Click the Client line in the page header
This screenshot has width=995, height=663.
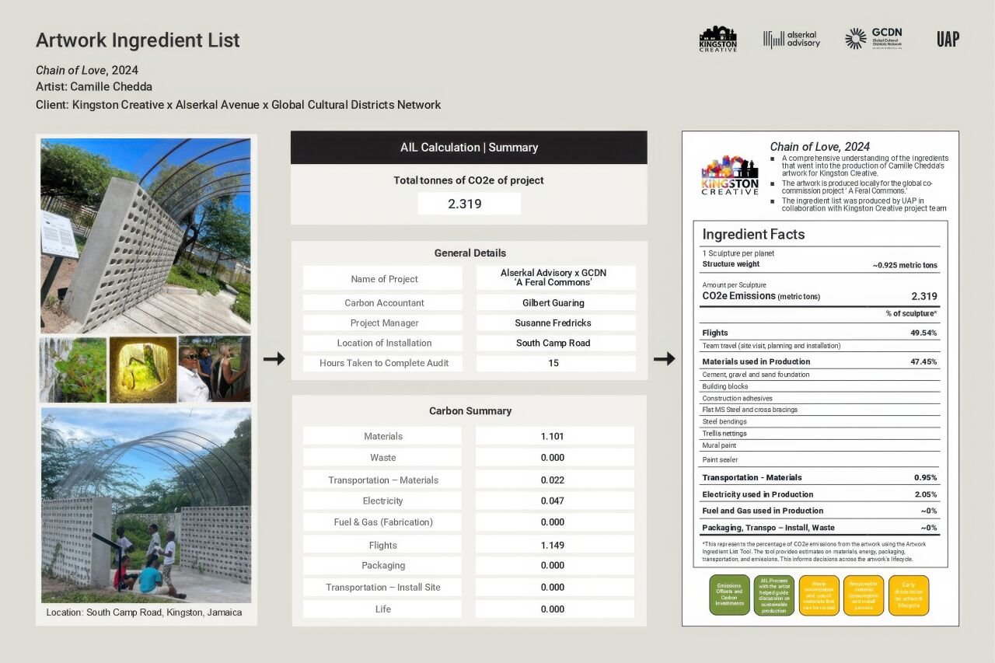[238, 105]
